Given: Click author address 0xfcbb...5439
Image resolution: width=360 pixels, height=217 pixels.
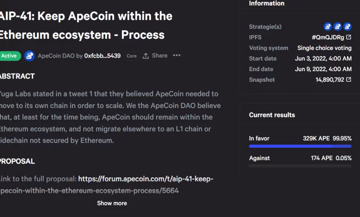Looking at the screenshot, I should 102,56.
